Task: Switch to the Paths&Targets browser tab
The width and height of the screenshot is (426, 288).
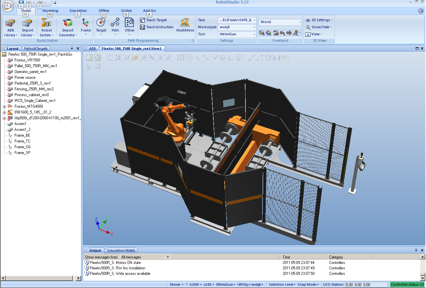Action: 36,49
